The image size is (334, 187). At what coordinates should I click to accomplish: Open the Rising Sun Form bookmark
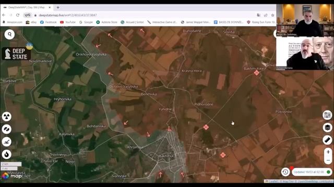pyautogui.click(x=261, y=22)
